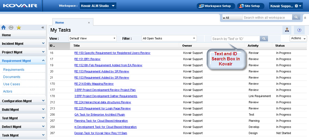Open Design Task for Kovair New Req
Image resolution: width=309 pixels, height=140 pixels.
click(x=101, y=133)
